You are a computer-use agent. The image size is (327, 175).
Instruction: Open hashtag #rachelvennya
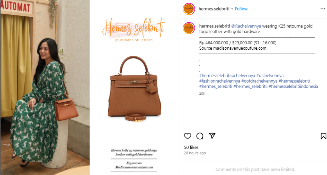[x=270, y=75]
